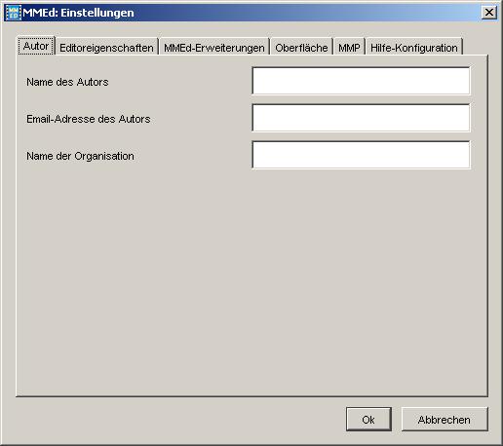
Task: Confirm settings with the Ok button
Action: [368, 420]
